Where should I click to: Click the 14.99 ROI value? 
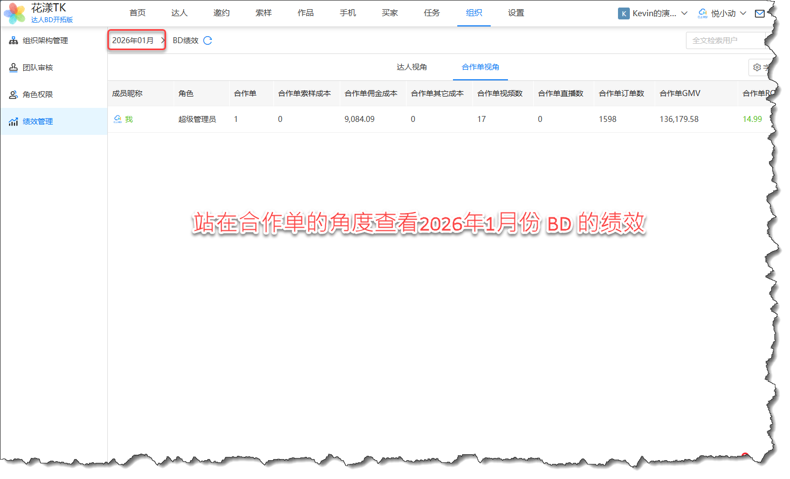click(x=752, y=119)
